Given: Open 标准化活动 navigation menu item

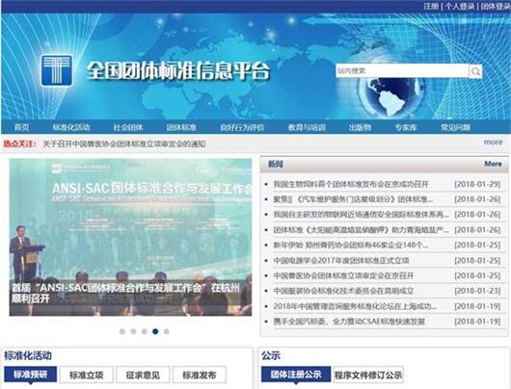Looking at the screenshot, I should coord(71,127).
